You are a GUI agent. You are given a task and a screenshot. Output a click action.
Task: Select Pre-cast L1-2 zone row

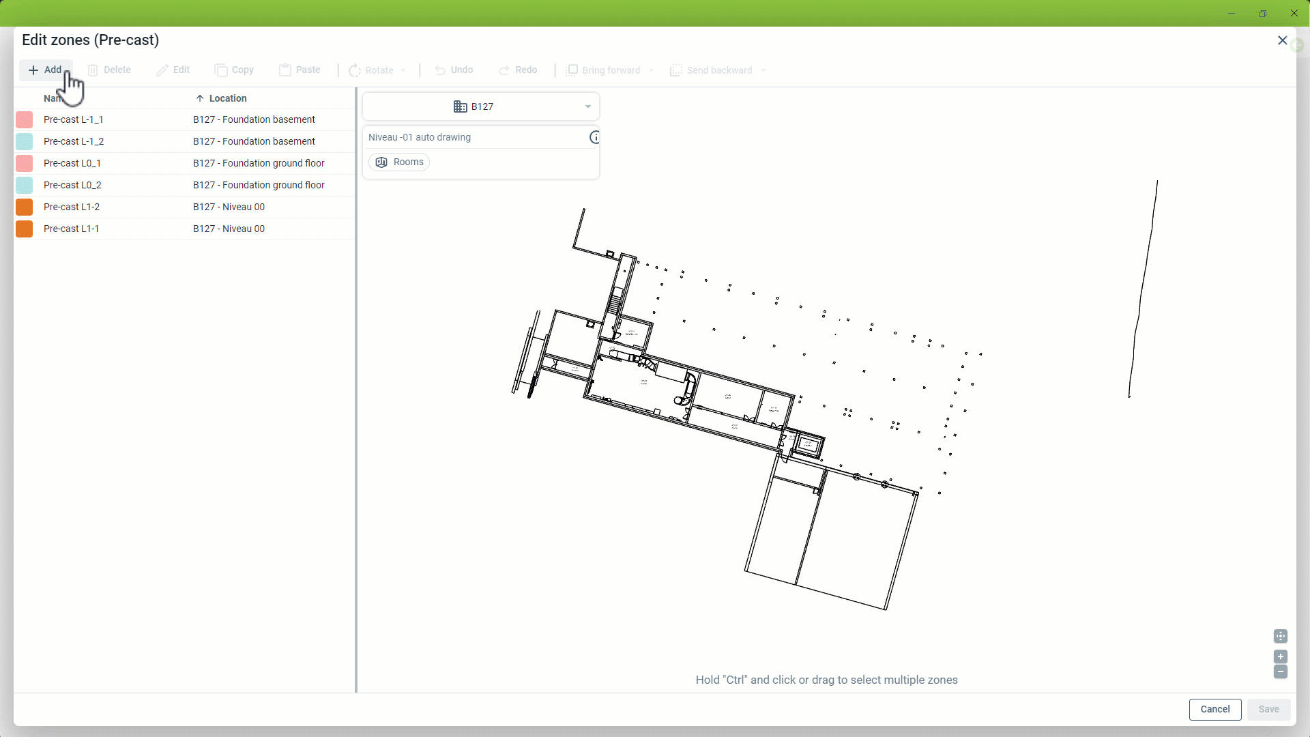point(72,207)
